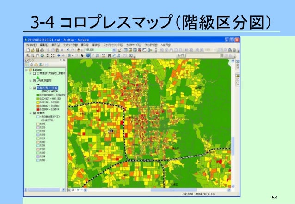Collapse the 京都市_町丁・字等 layer legend
295x204 pixels.
[x=31, y=88]
